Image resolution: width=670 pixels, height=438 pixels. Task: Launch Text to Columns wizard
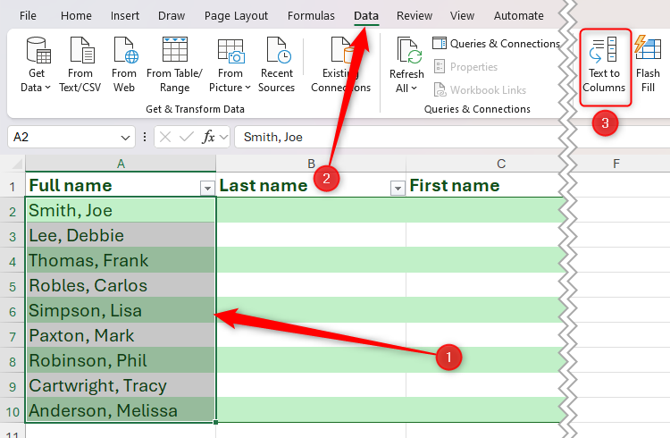tap(605, 65)
